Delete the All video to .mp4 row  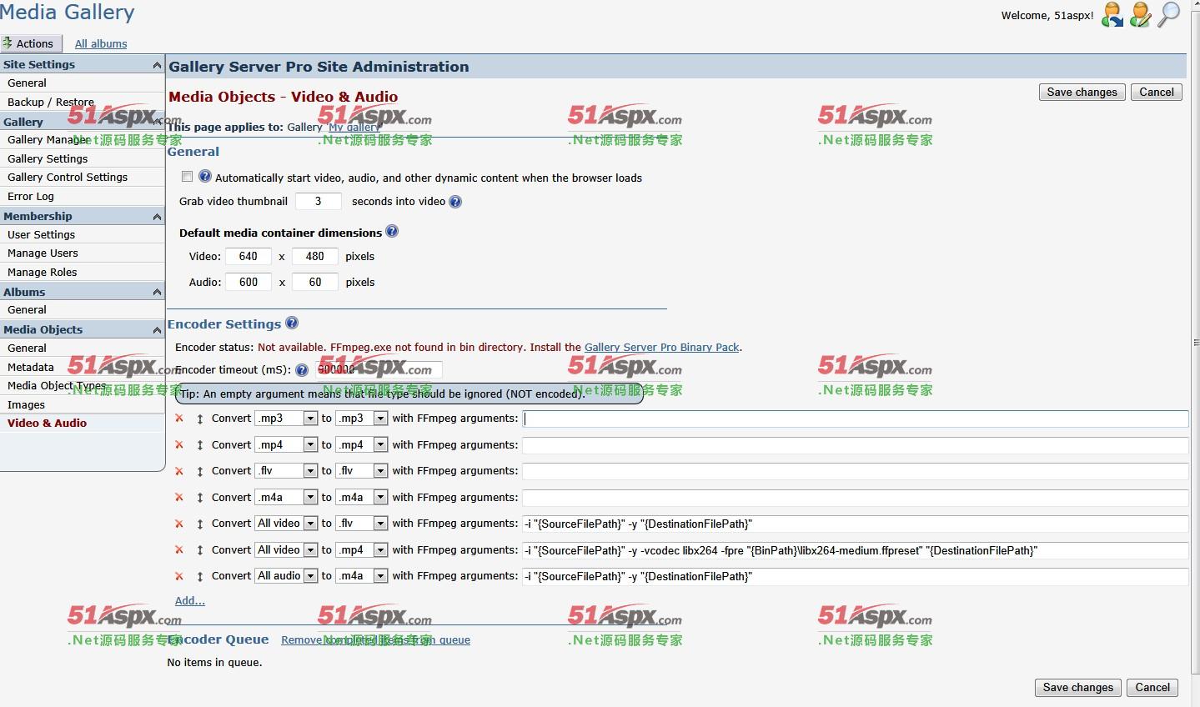(179, 550)
